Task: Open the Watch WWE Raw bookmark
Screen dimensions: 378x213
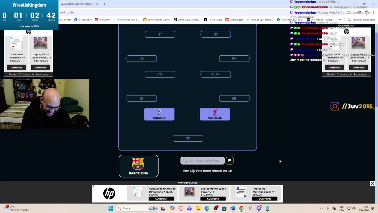Action: click(x=126, y=20)
